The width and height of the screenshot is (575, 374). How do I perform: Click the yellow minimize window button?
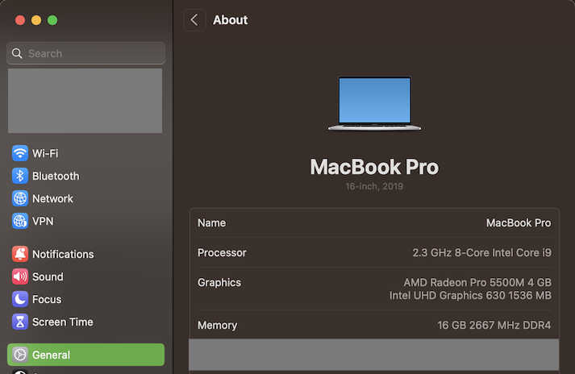click(36, 20)
